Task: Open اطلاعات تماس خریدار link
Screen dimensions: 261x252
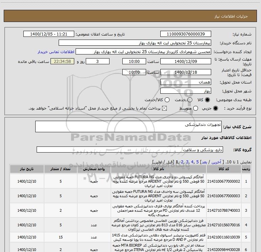Action: [x=56, y=52]
